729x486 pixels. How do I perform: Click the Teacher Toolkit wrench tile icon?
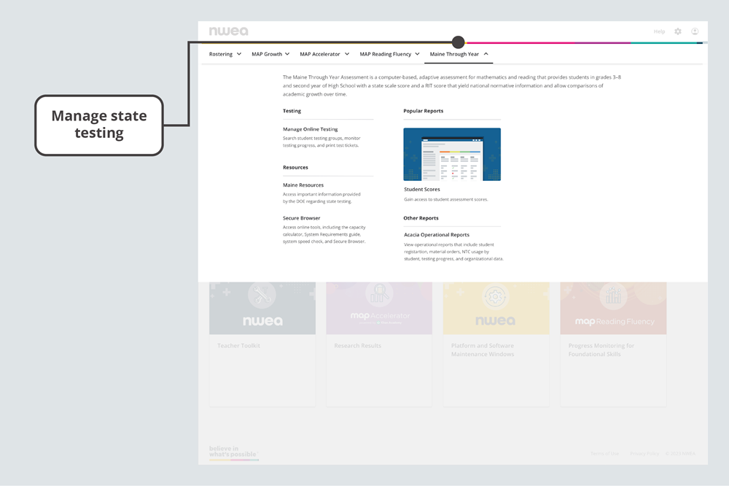click(x=262, y=296)
